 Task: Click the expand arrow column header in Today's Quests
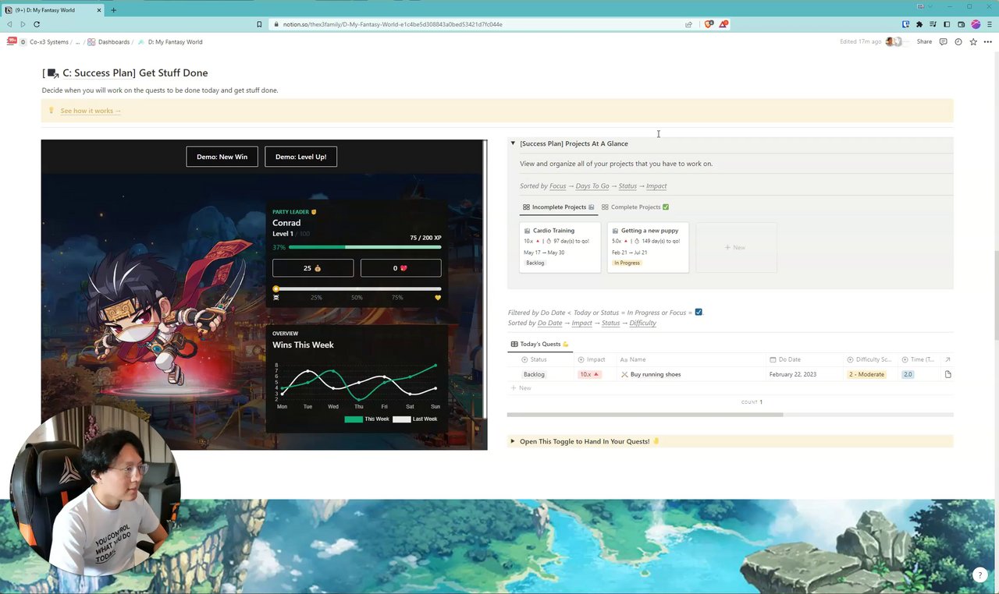click(947, 359)
